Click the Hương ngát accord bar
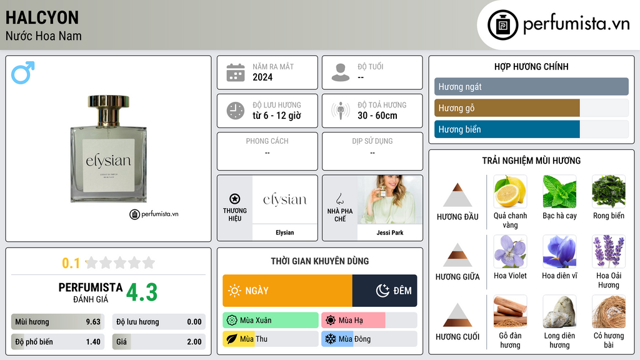Screen dimensions: 640x360 pos(531,86)
